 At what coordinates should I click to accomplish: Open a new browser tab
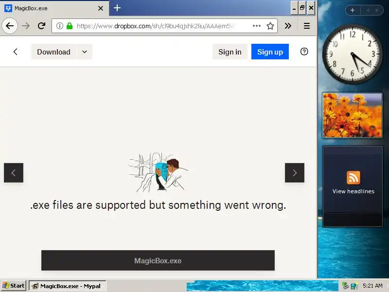(117, 8)
